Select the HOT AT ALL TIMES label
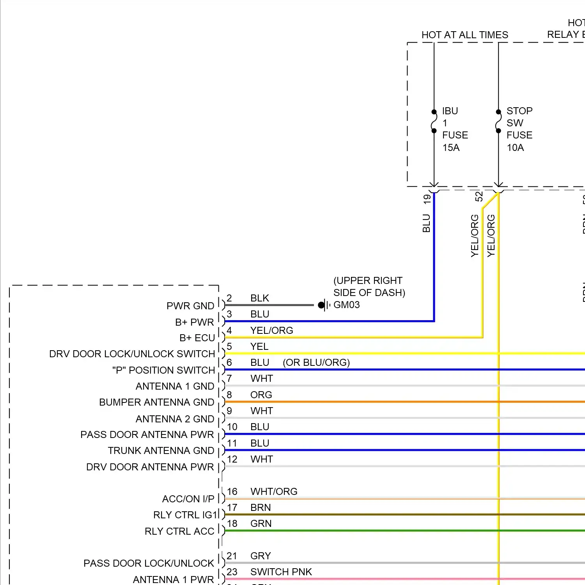 [464, 35]
